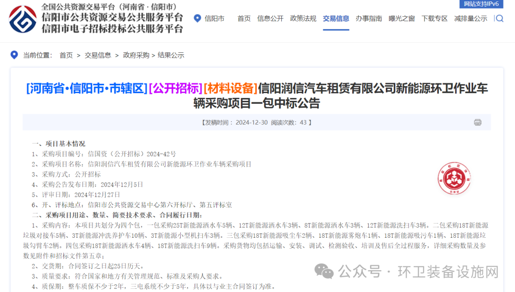Open the 首页 menu item

[244, 19]
